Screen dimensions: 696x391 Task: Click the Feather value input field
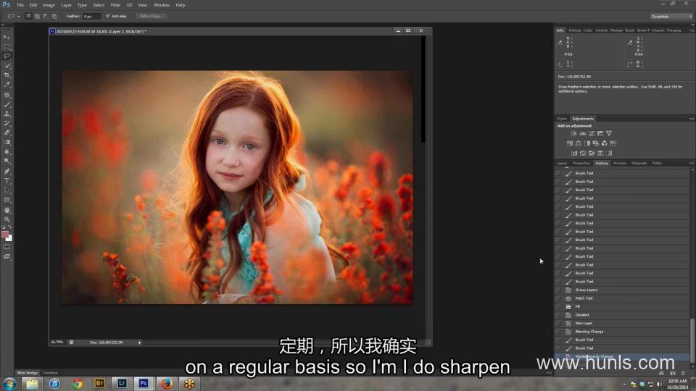coord(92,16)
